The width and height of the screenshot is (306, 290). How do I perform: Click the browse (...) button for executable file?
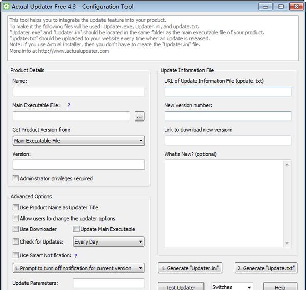[140, 116]
